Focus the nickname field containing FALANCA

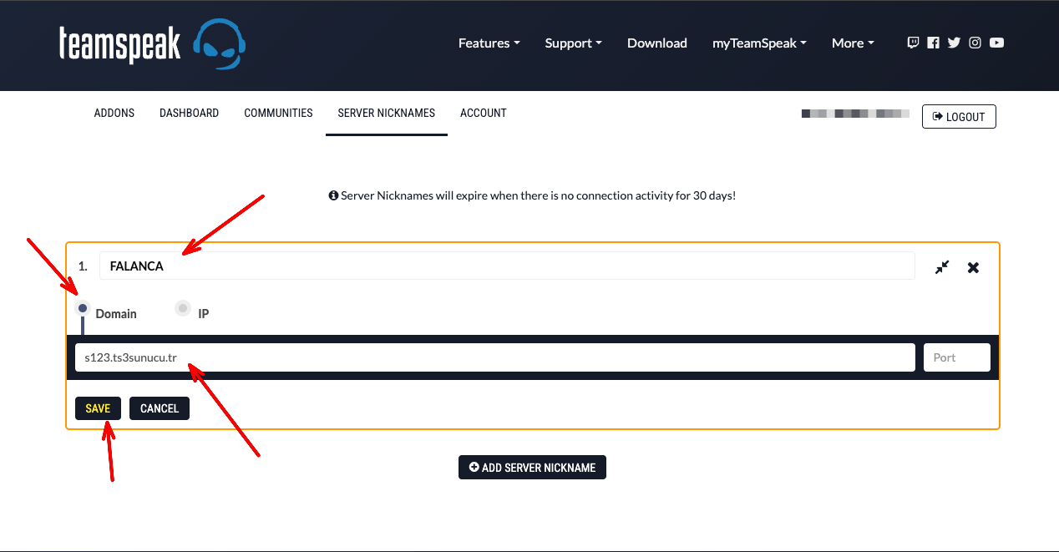tap(507, 266)
